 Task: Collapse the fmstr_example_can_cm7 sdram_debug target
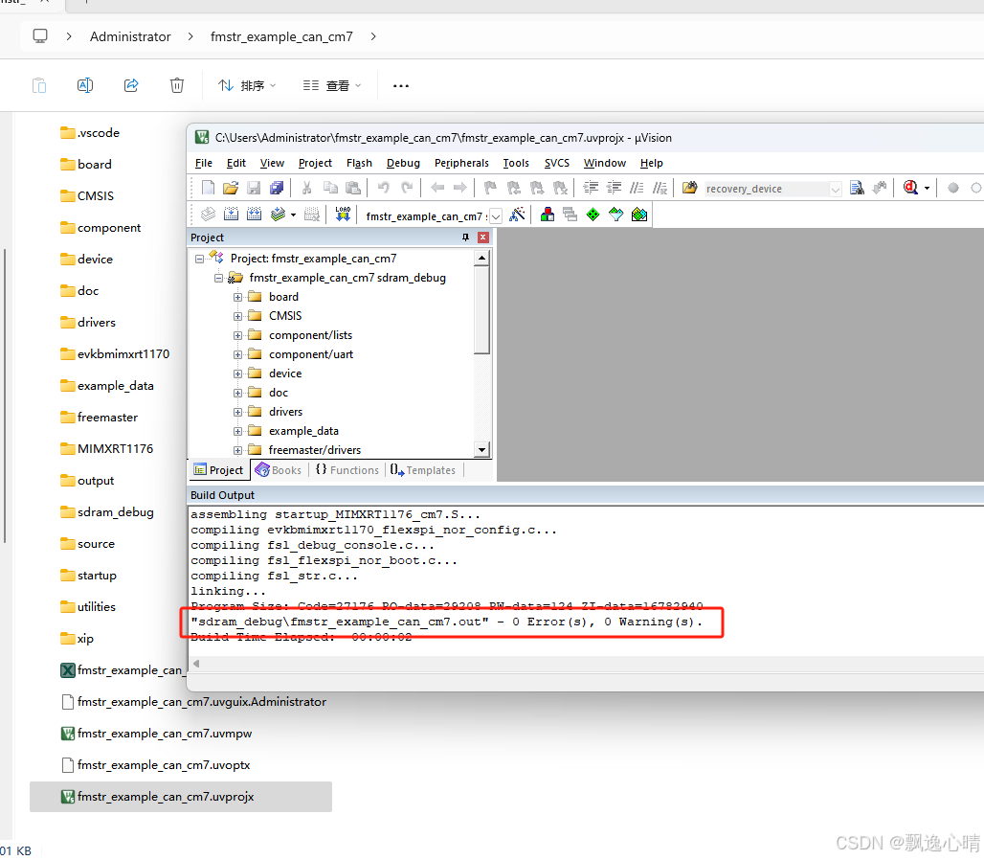218,278
